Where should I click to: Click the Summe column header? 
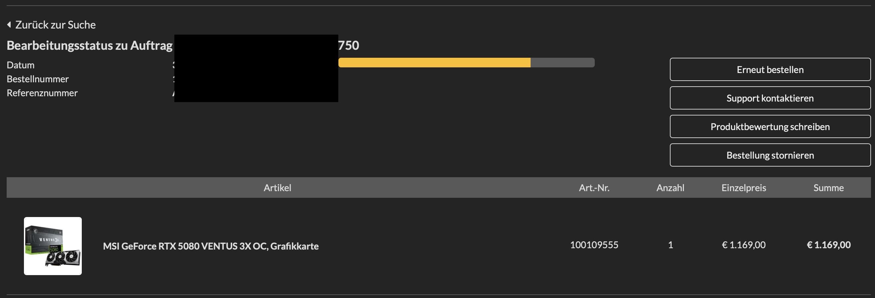[828, 187]
